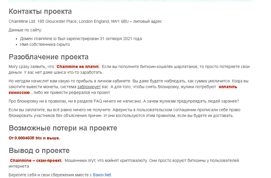The height and width of the screenshot is (178, 271).
Task: Open the Baxov.Net link
Action: coord(102,175)
